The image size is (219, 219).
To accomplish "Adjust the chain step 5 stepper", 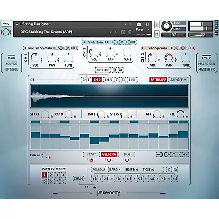I will [x=140, y=179].
